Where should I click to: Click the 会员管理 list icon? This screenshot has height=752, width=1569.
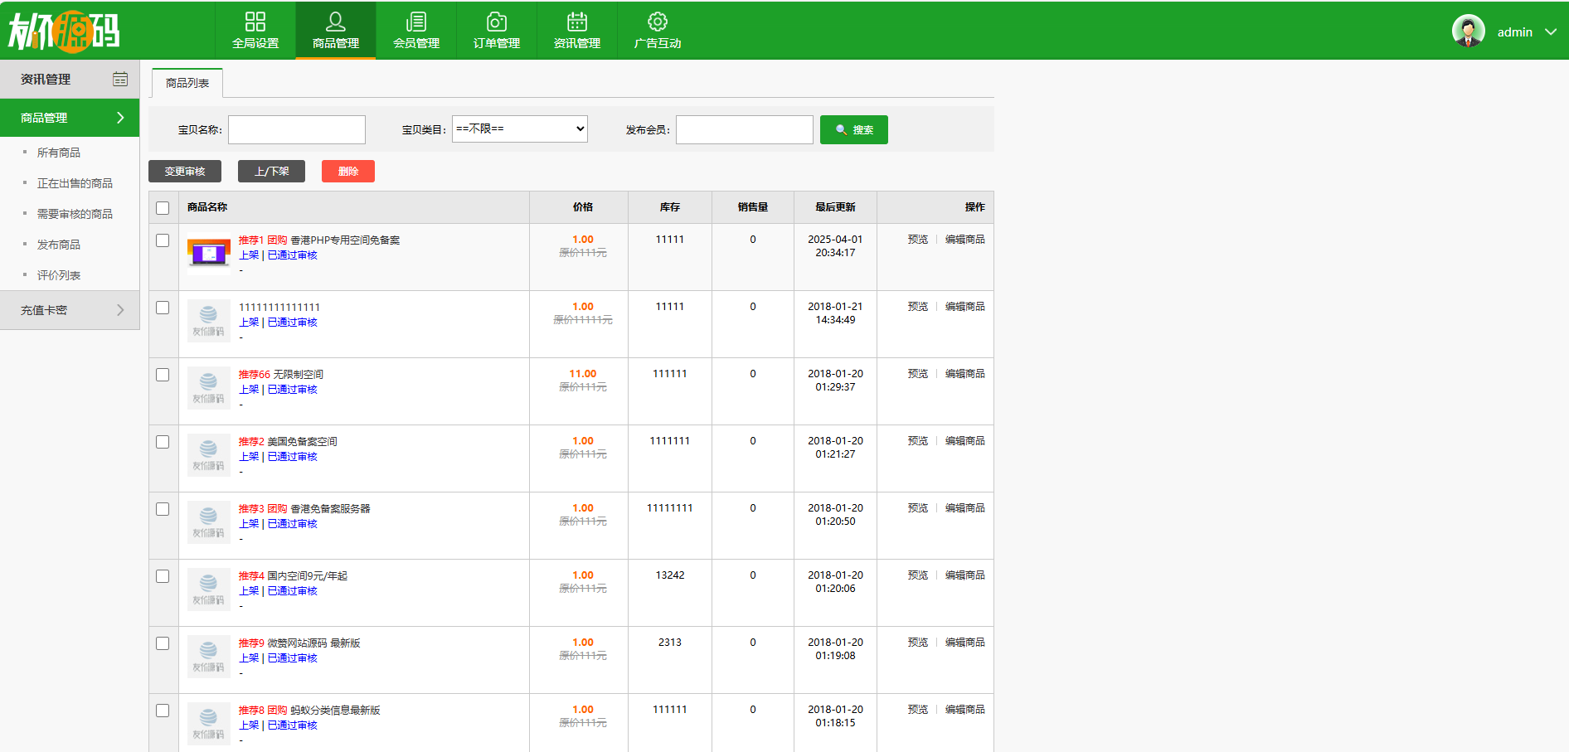click(x=416, y=22)
